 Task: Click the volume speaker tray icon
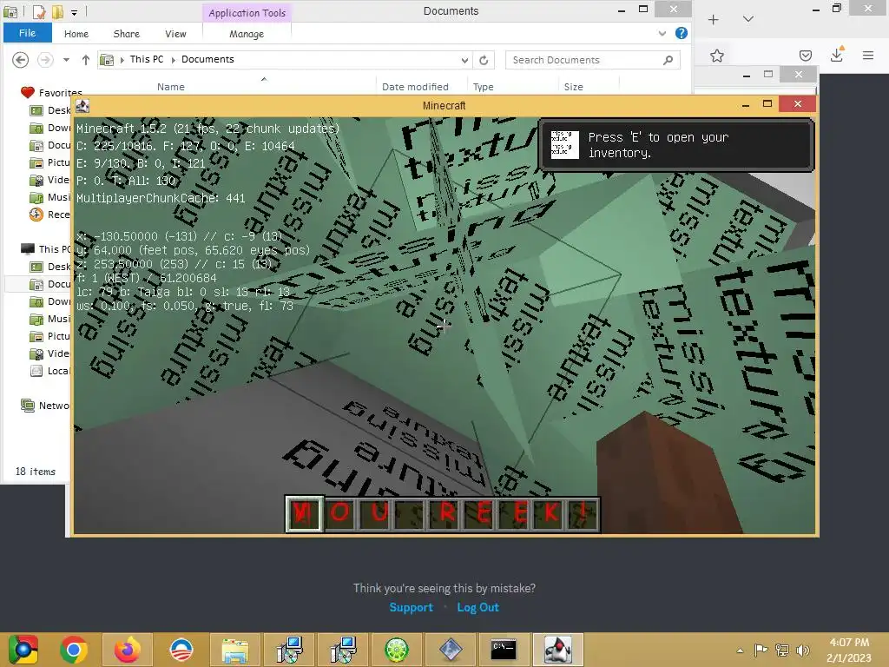click(802, 650)
